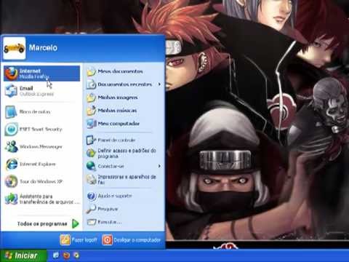Select Minhas imagens menu label
The image size is (349, 262).
pyautogui.click(x=118, y=98)
